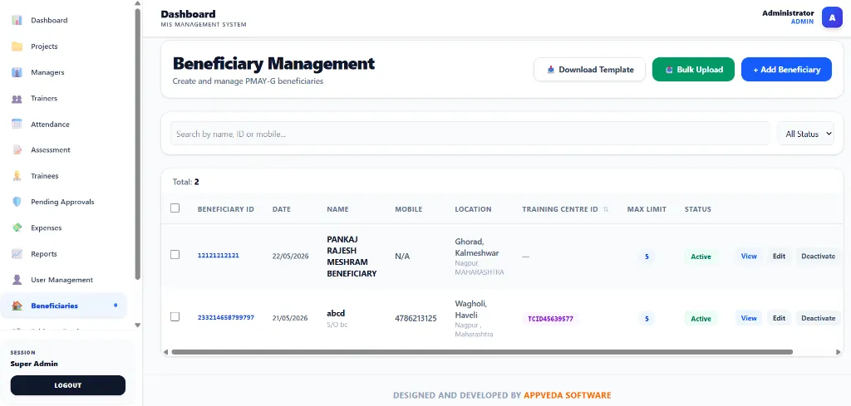This screenshot has height=406, width=851.
Task: Navigate to Attendance section
Action: (63, 125)
